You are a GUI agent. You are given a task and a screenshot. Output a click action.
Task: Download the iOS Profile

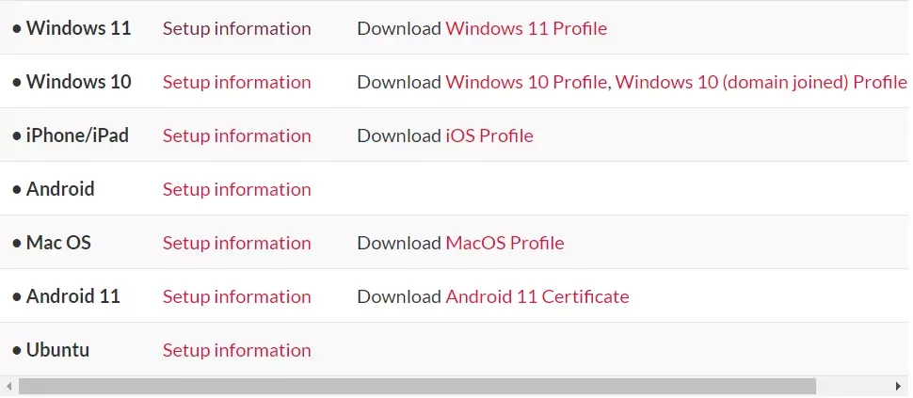(x=489, y=135)
